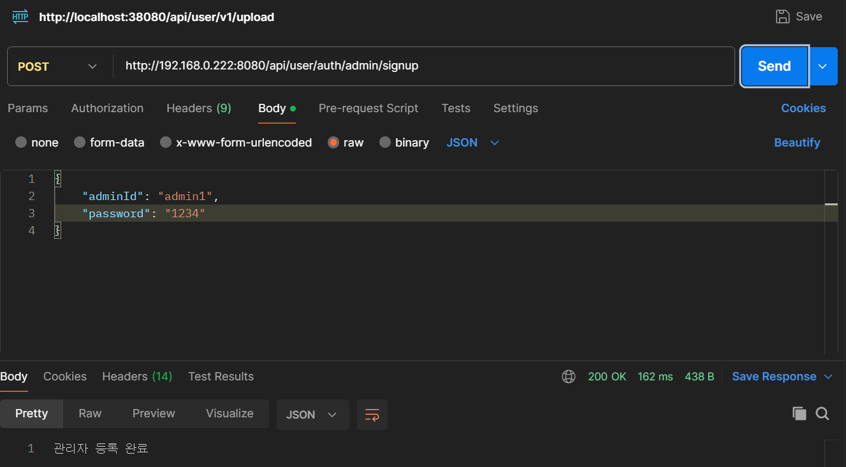The width and height of the screenshot is (846, 467).
Task: Open the Cookies link
Action: pos(803,108)
